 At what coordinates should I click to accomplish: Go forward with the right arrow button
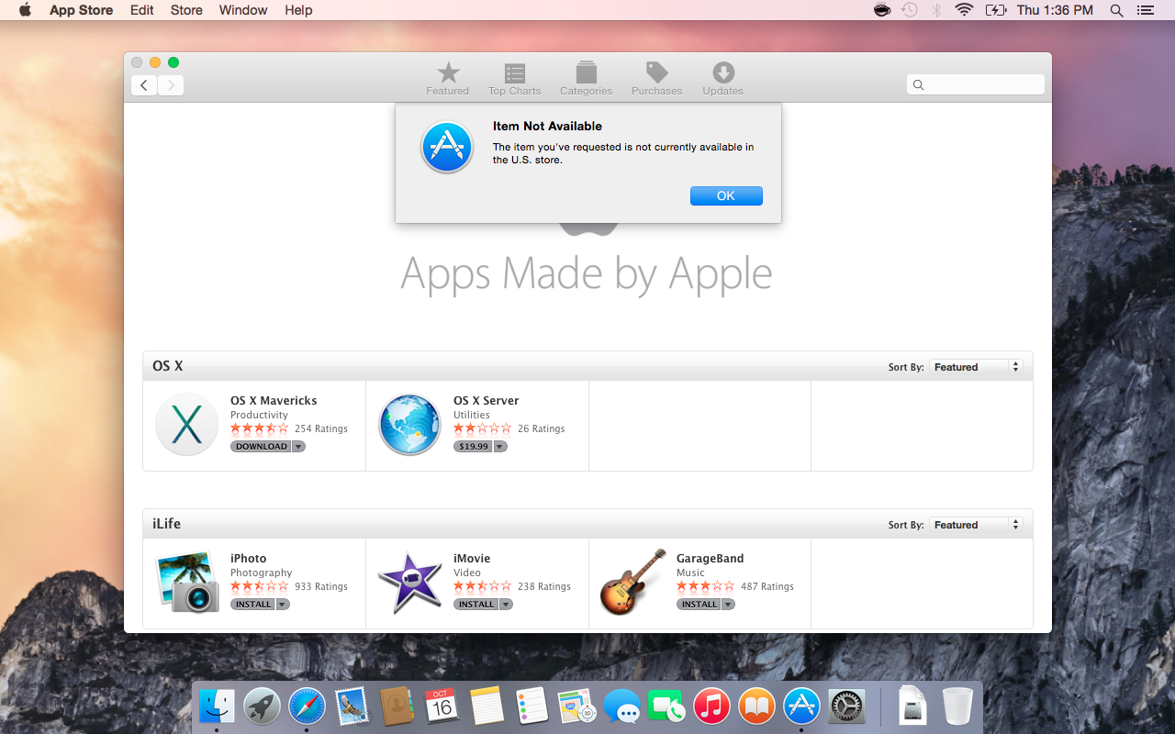pos(171,85)
